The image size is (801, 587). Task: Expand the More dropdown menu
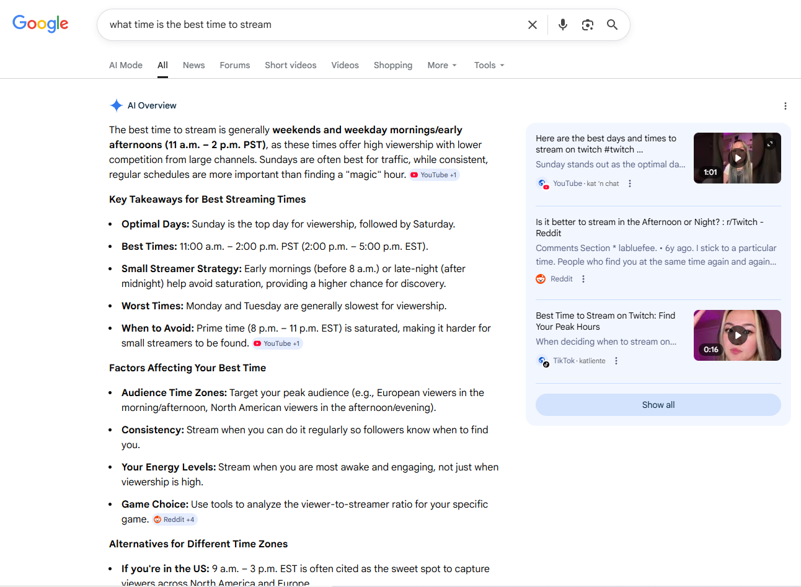[x=442, y=65]
